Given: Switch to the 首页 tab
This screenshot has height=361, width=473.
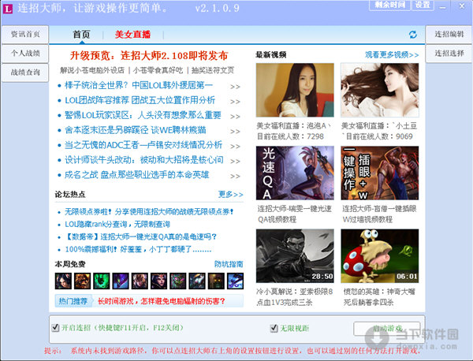Looking at the screenshot, I should [x=81, y=35].
